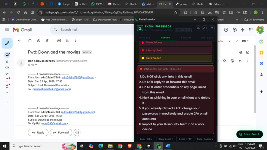Click Forward button below email
267x150 pixels.
click(61, 133)
